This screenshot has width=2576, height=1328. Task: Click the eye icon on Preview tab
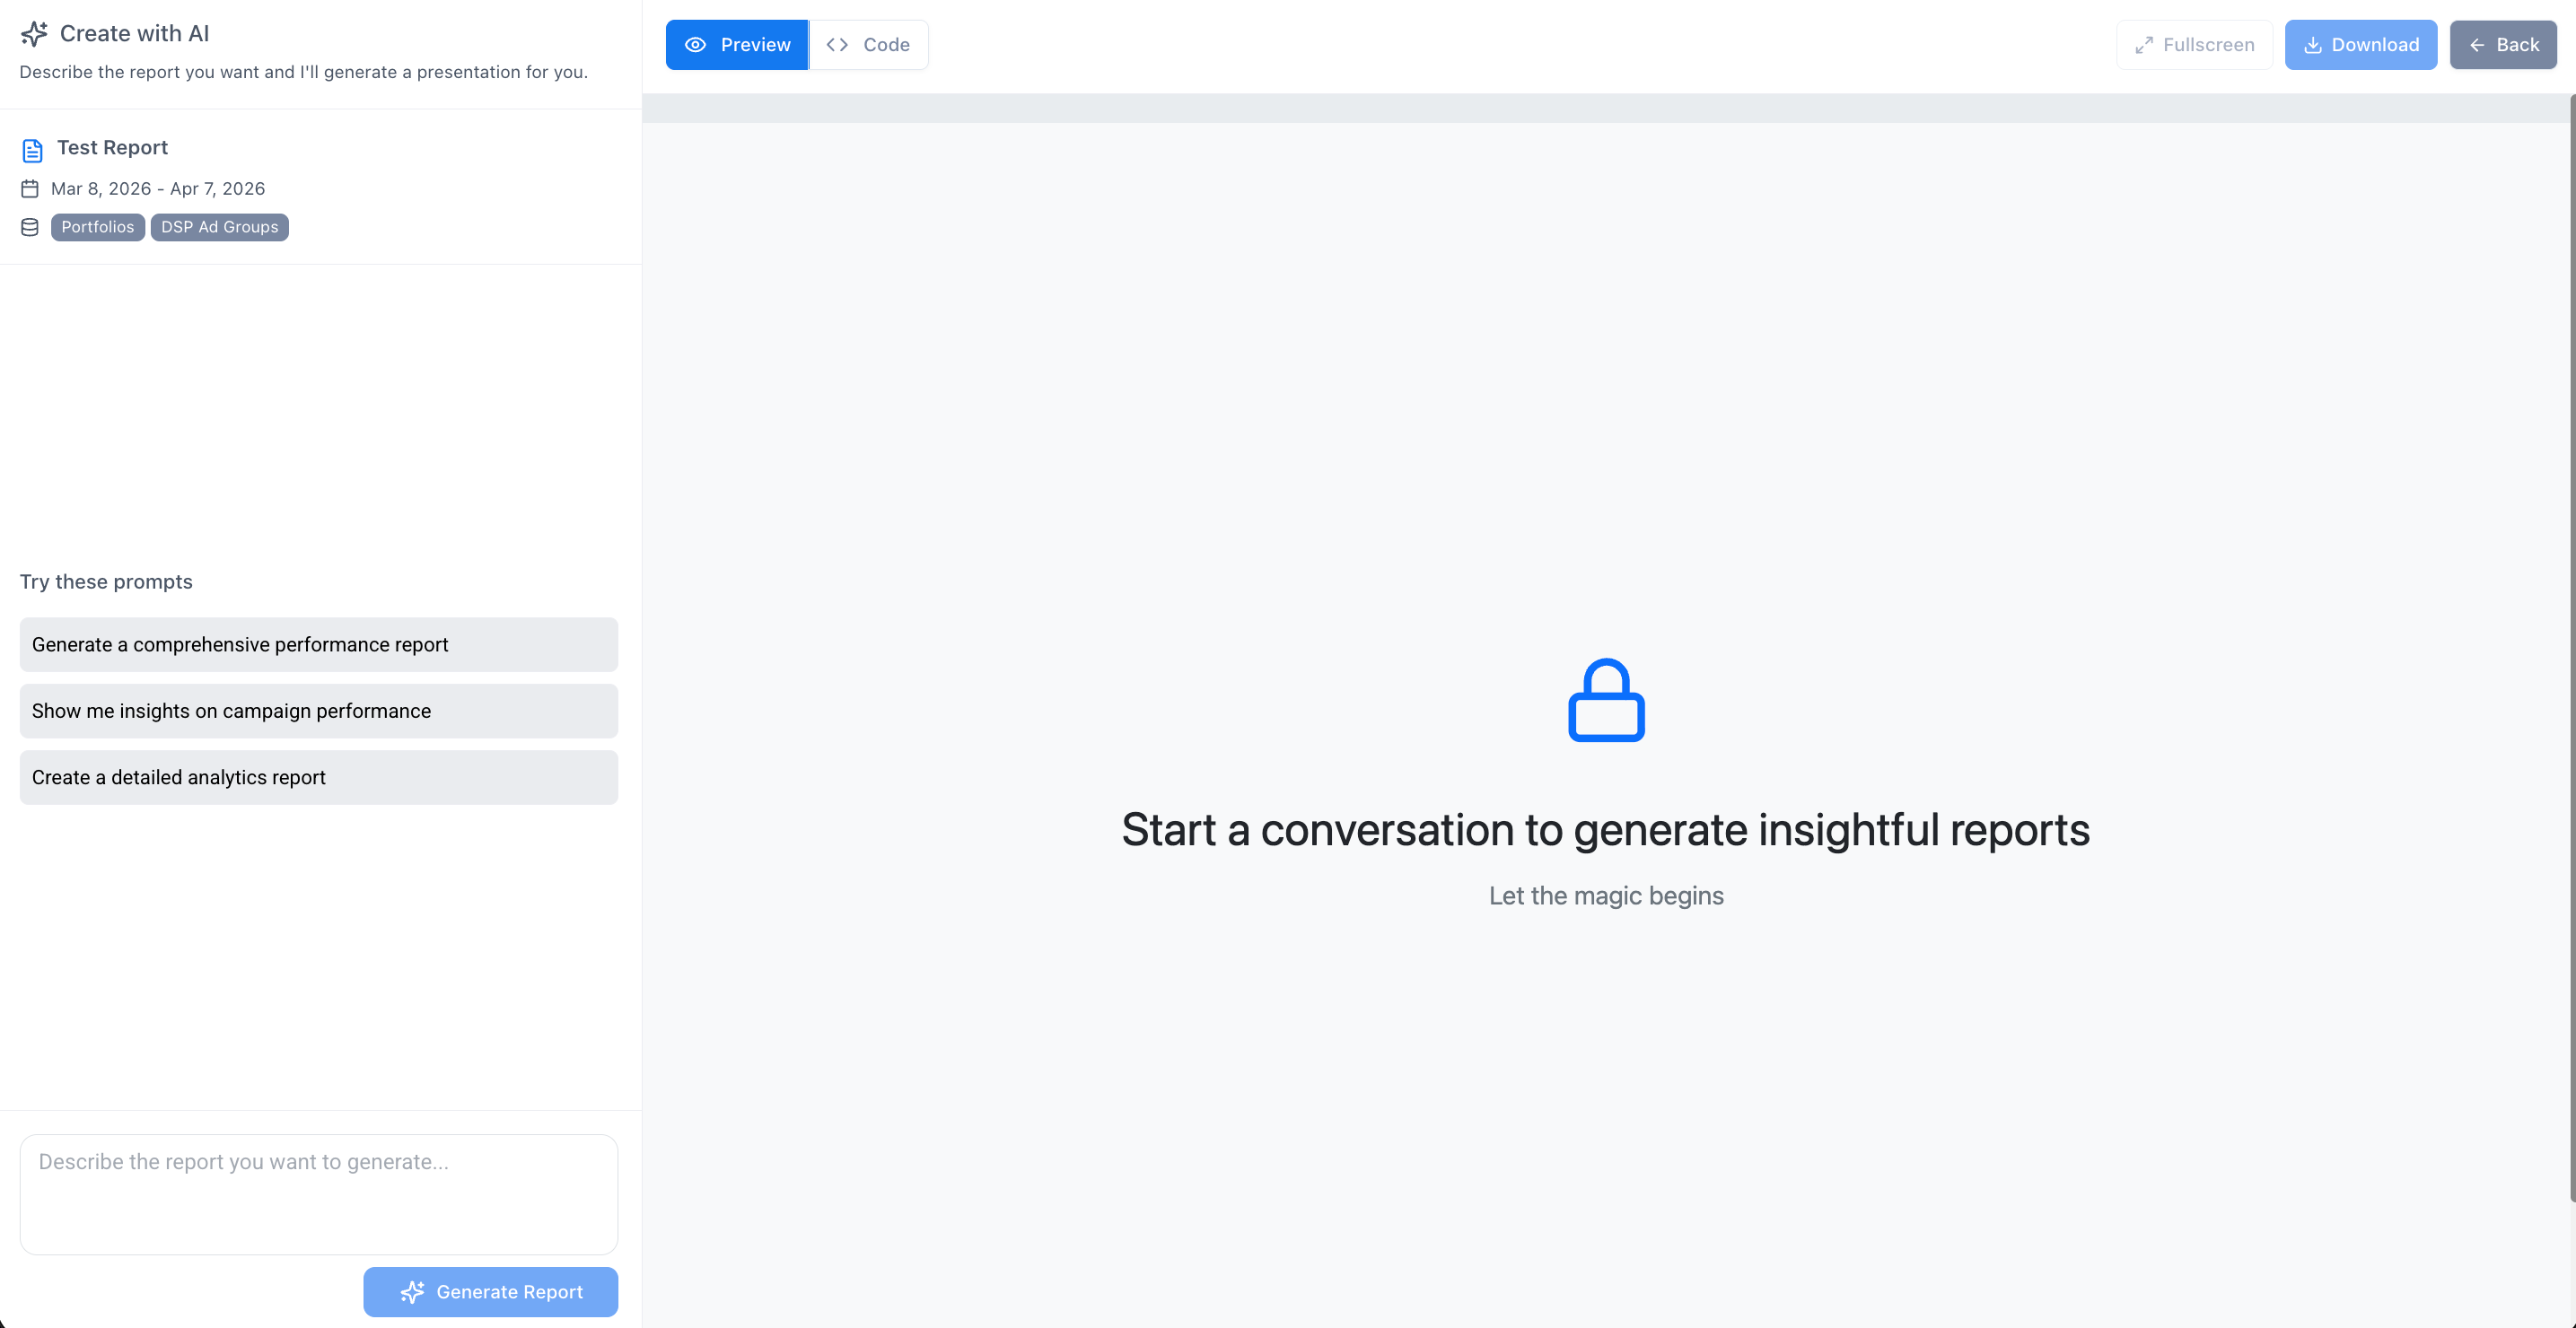[695, 45]
